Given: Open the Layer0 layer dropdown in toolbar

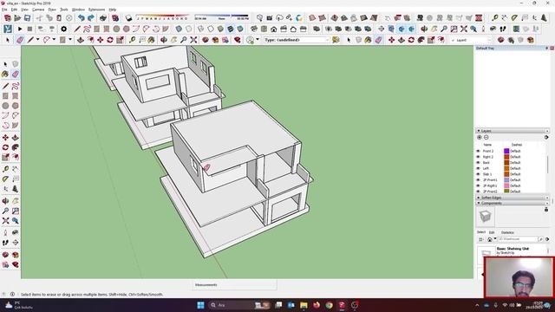Looking at the screenshot, I should pyautogui.click(x=471, y=41).
